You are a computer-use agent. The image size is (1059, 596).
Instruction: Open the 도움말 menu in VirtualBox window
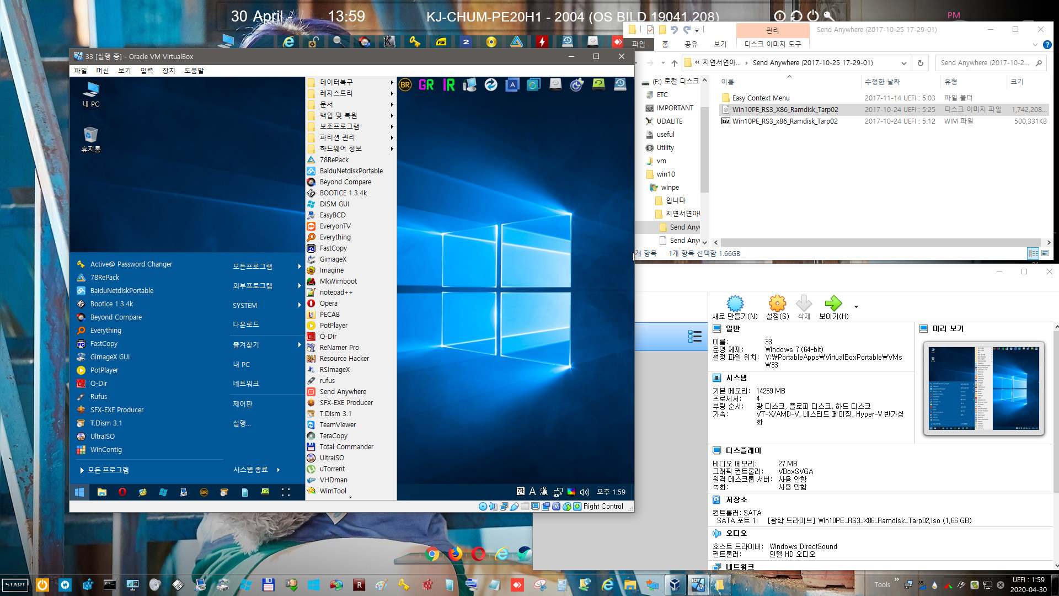tap(194, 71)
